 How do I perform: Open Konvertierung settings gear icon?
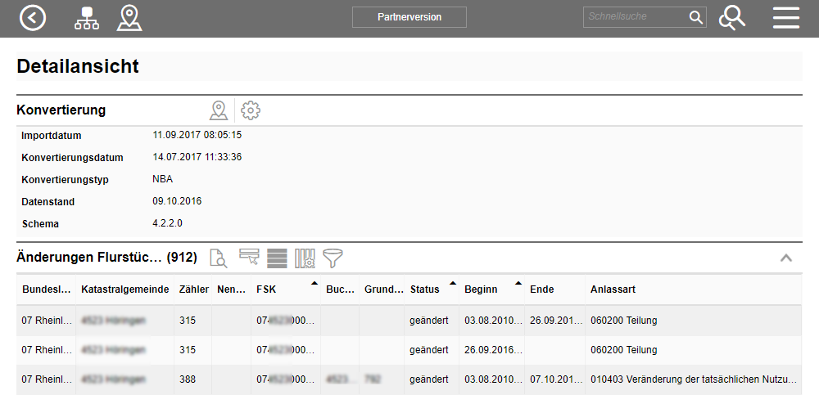(x=251, y=110)
